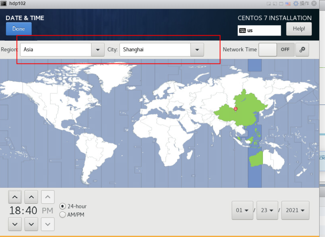Click the us keyboard layout indicator
Viewport: 325px width, 237px height.
(259, 31)
